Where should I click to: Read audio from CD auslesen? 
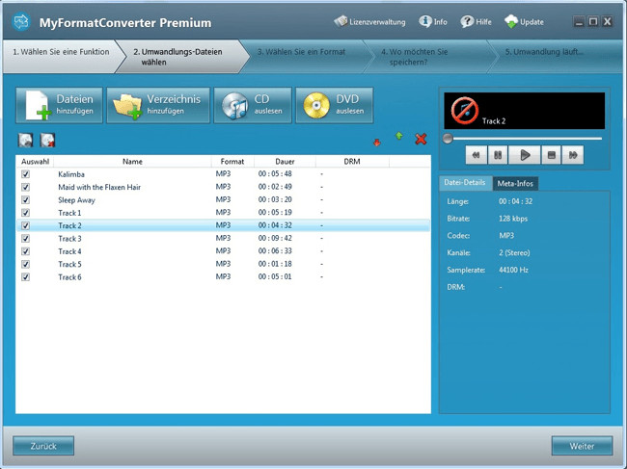(x=251, y=105)
